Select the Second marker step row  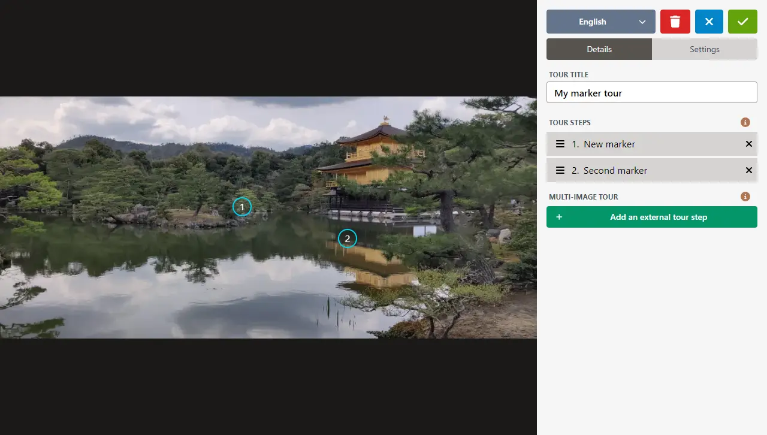click(x=647, y=170)
